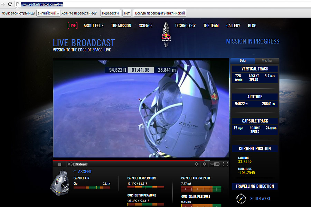
Task: Click the 'LIVE BROADCAST' heading
Action: tap(84, 43)
